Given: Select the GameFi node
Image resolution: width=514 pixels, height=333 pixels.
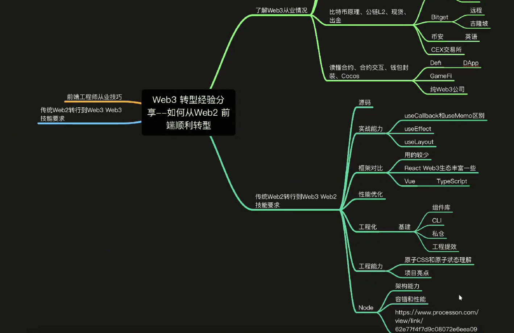Looking at the screenshot, I should point(441,76).
